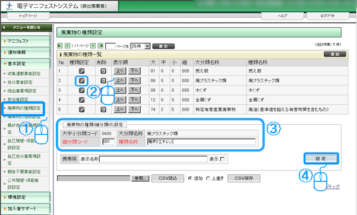Move 廃プラスチック類 row down with 下へ
The image size is (357, 215).
134,80
